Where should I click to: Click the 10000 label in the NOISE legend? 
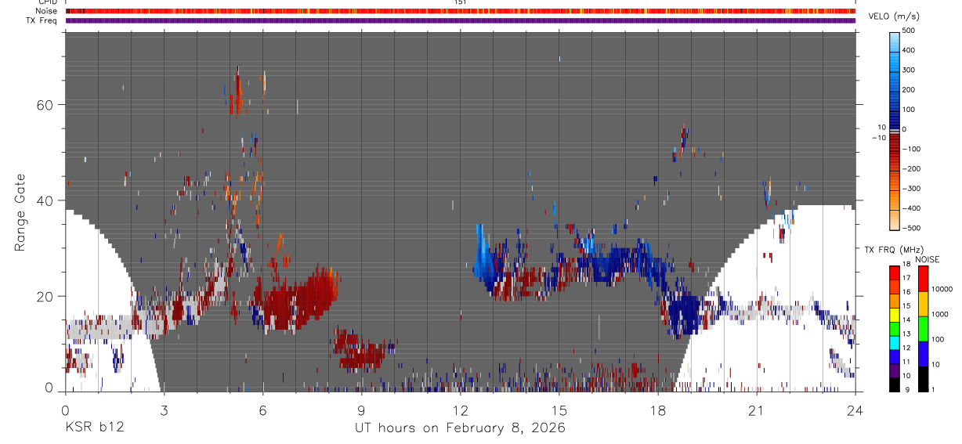[x=941, y=289]
